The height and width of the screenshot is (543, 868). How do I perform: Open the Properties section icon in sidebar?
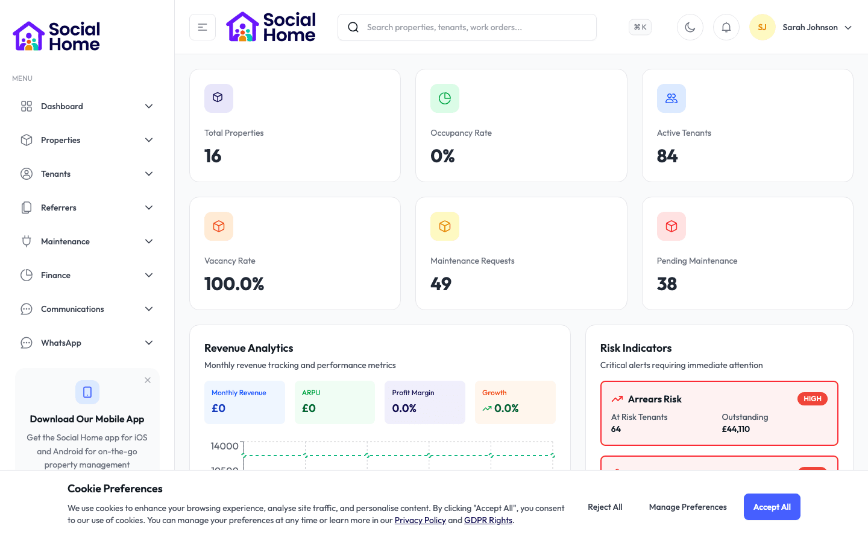pyautogui.click(x=27, y=139)
